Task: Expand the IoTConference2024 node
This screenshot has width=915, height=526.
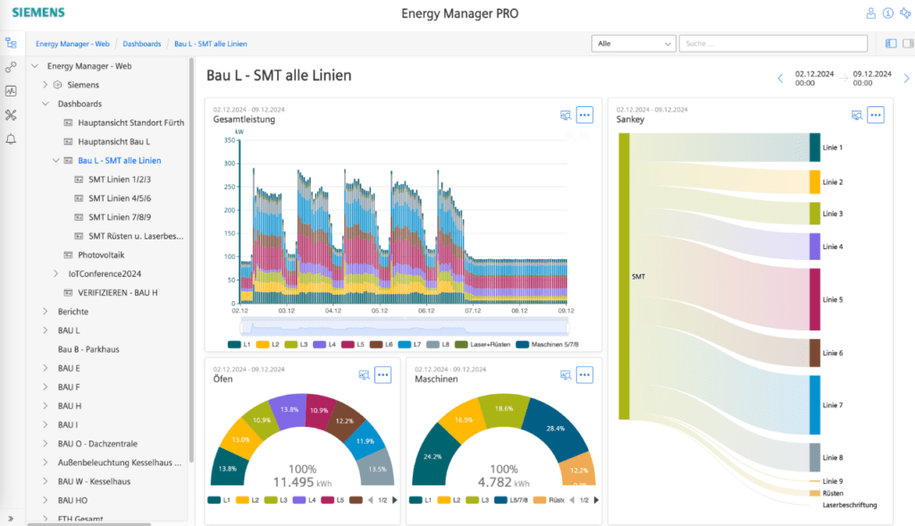Action: pyautogui.click(x=56, y=273)
